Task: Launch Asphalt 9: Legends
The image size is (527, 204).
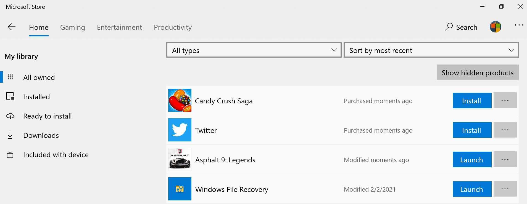Action: (472, 160)
